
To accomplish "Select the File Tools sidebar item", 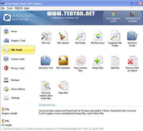I will [x=18, y=50].
